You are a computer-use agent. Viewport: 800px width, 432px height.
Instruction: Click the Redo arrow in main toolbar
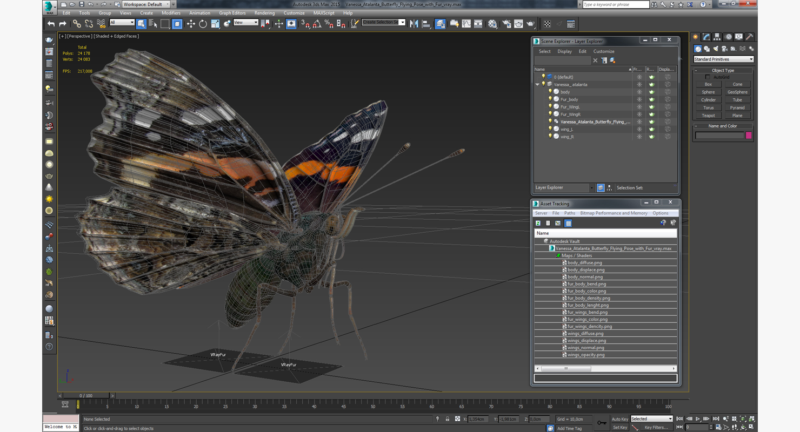pyautogui.click(x=63, y=24)
